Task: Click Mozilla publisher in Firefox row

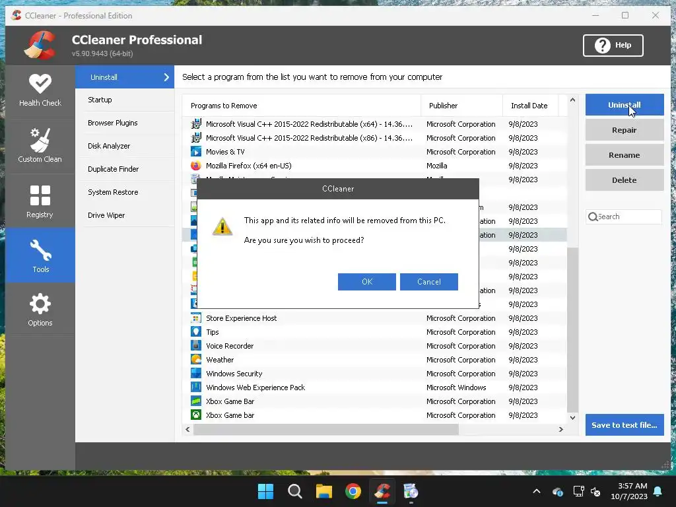Action: [x=437, y=166]
